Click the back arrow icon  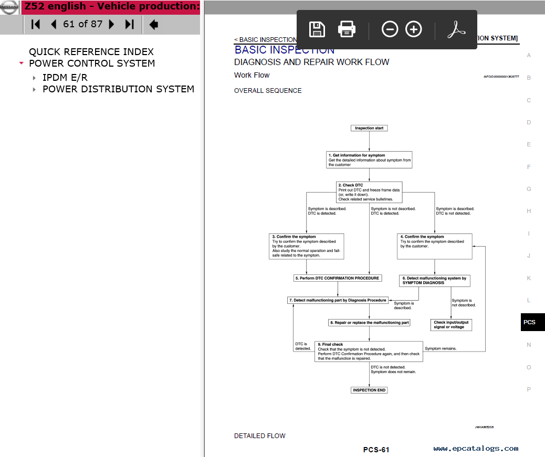(x=153, y=25)
